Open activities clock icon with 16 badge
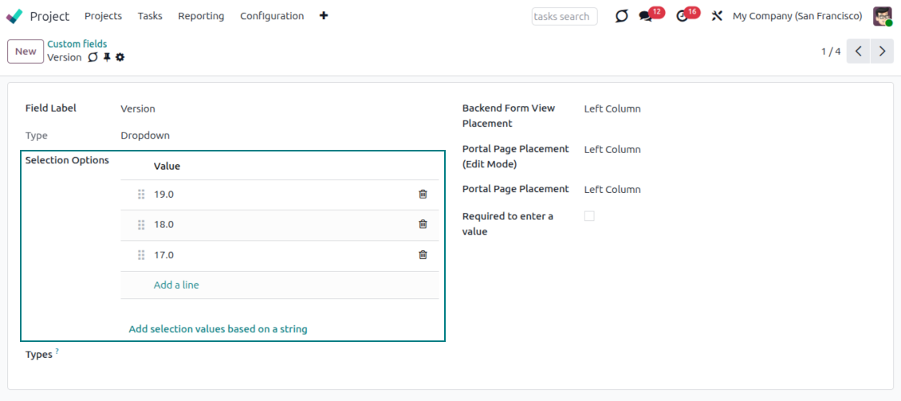This screenshot has width=901, height=401. pos(682,16)
